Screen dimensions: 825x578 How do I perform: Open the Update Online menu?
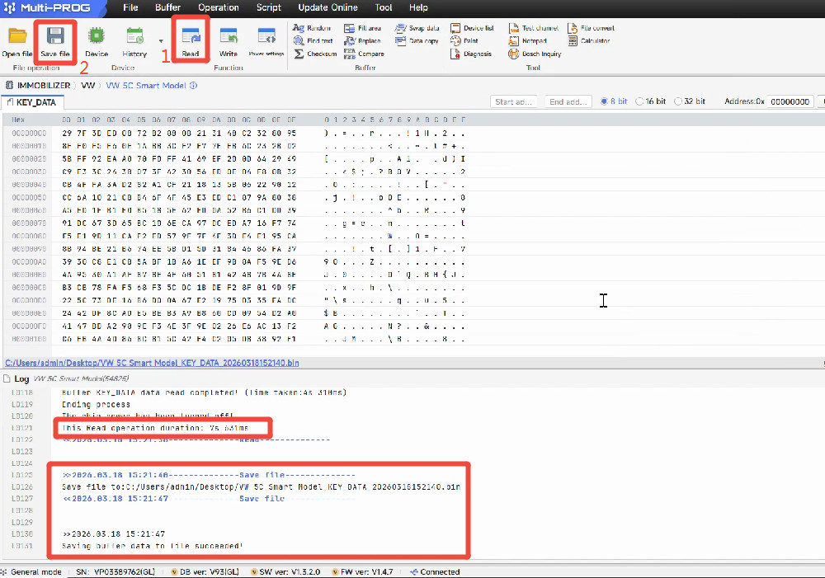pyautogui.click(x=328, y=7)
